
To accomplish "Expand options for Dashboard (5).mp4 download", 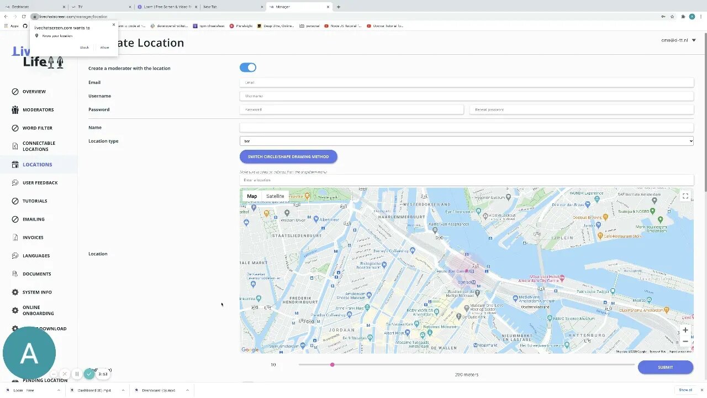I will tap(187, 390).
